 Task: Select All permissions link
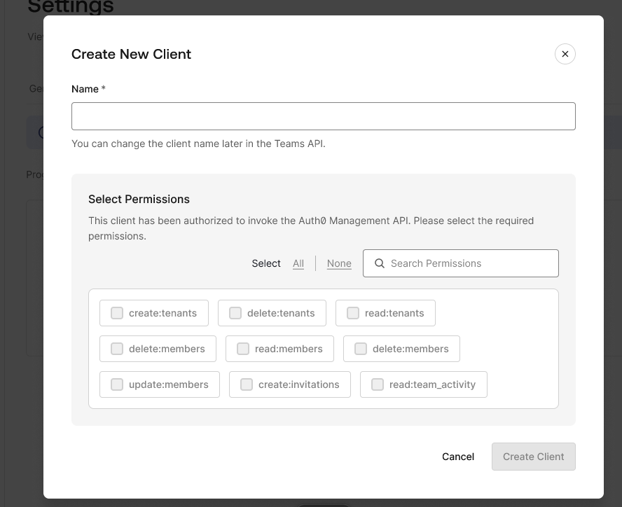(298, 263)
